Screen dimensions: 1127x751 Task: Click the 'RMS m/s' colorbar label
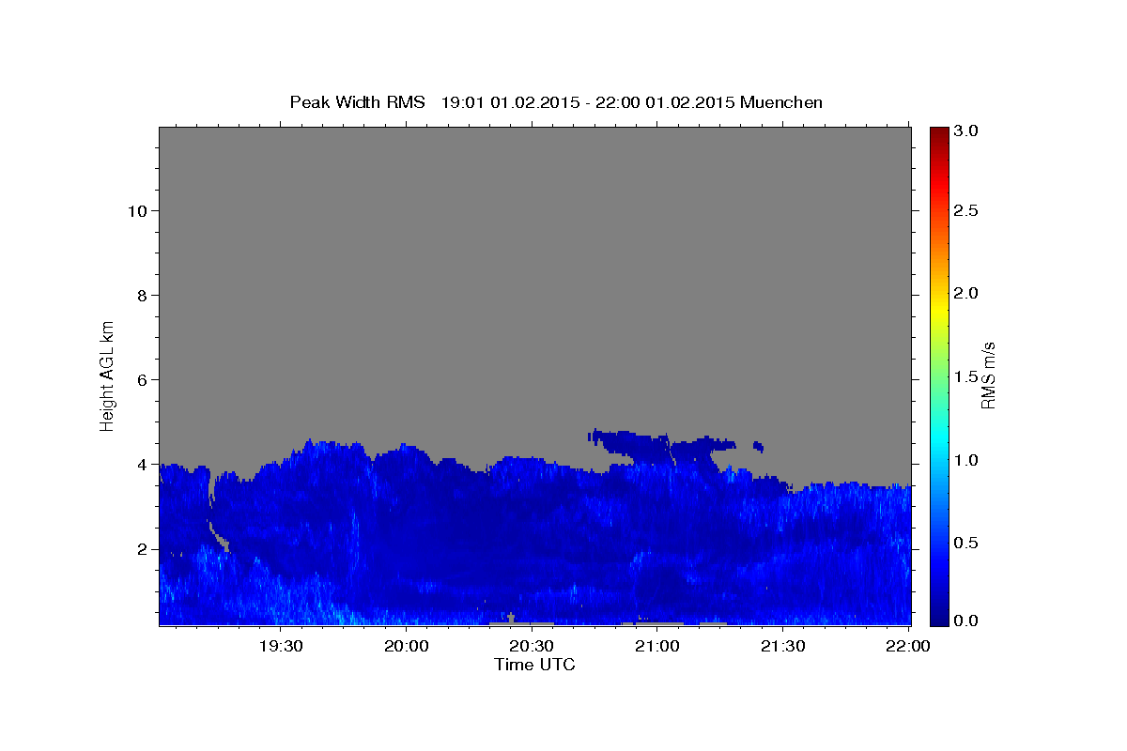coord(988,376)
